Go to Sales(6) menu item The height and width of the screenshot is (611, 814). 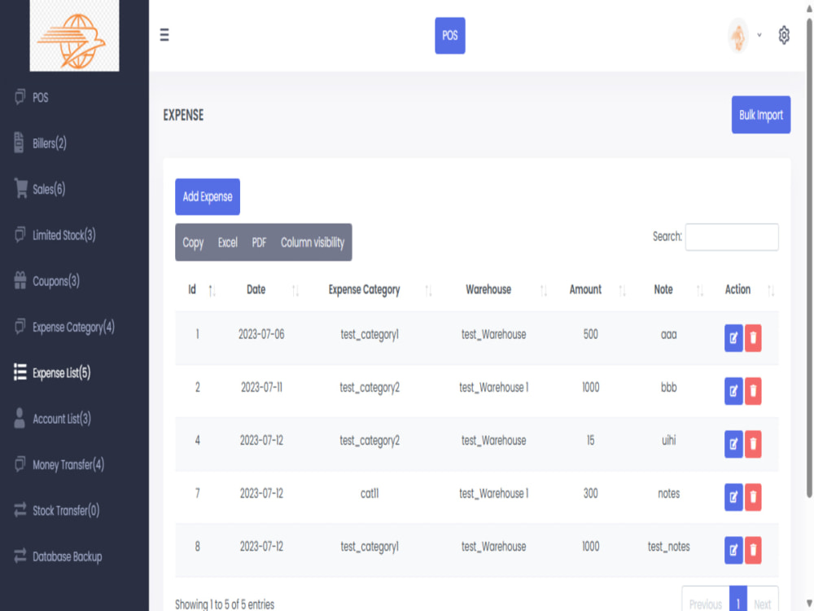[x=49, y=189]
